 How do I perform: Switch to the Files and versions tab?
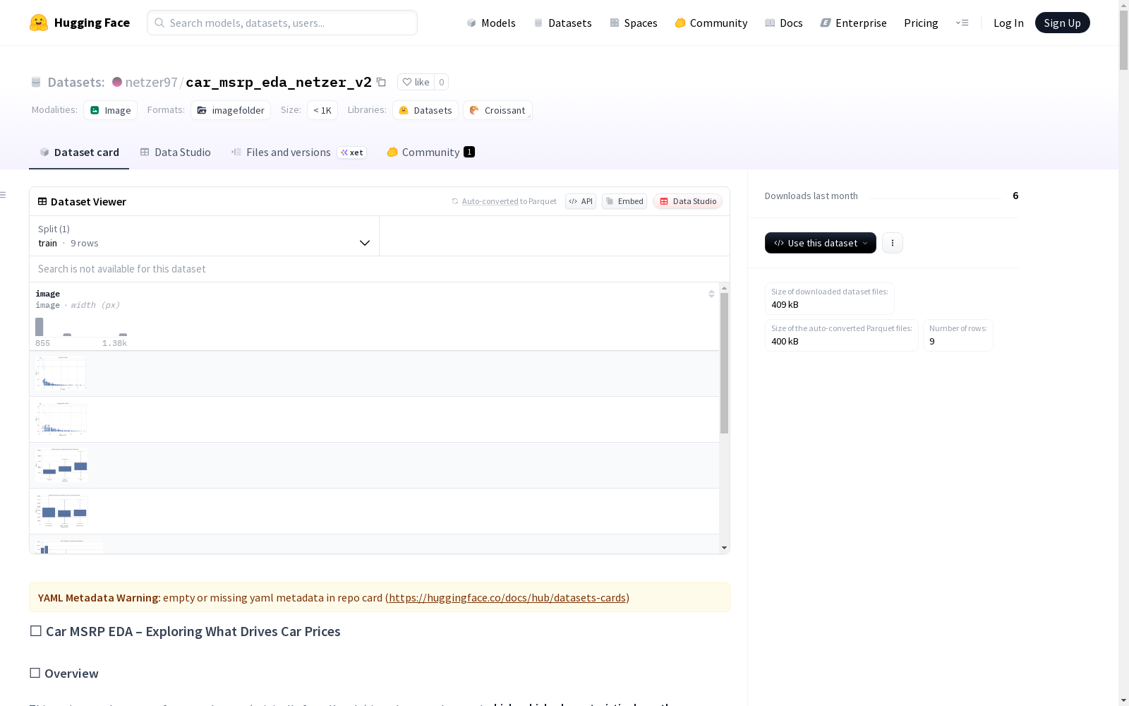[298, 152]
